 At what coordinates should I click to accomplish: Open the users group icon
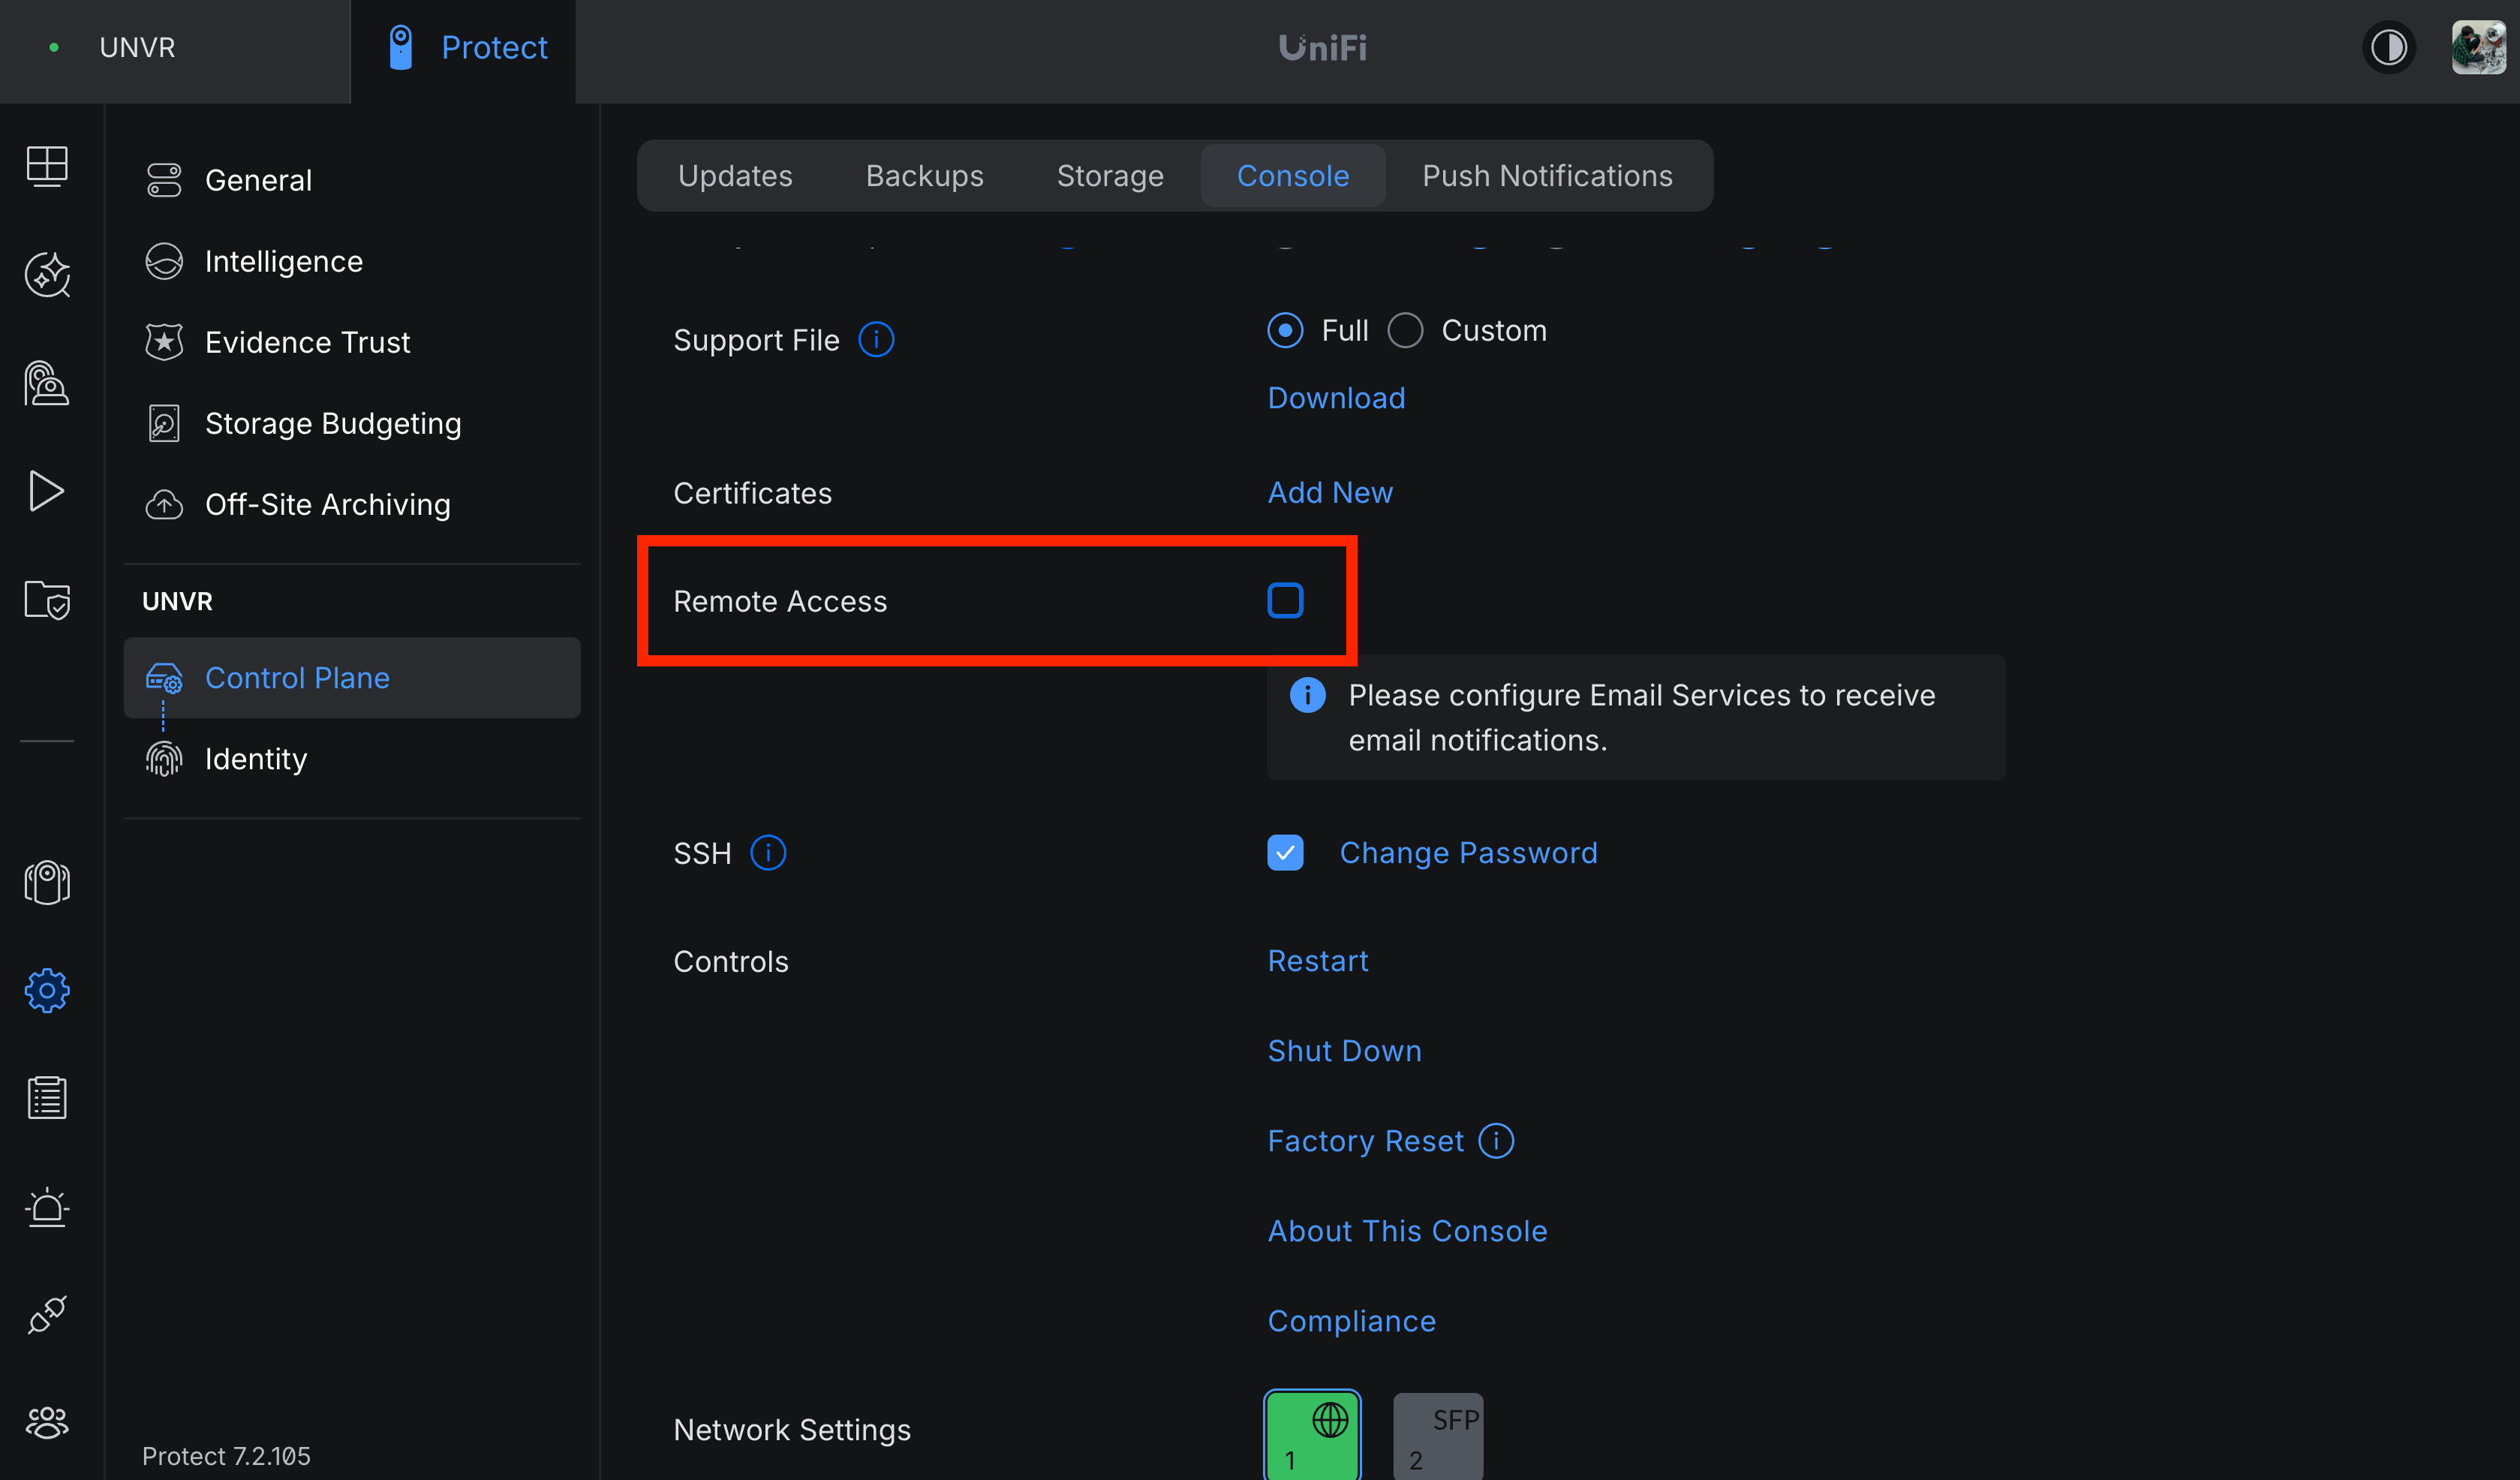[x=47, y=1423]
